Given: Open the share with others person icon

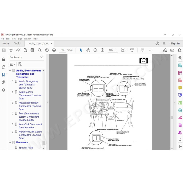Looking at the screenshot, I should click(179, 50).
